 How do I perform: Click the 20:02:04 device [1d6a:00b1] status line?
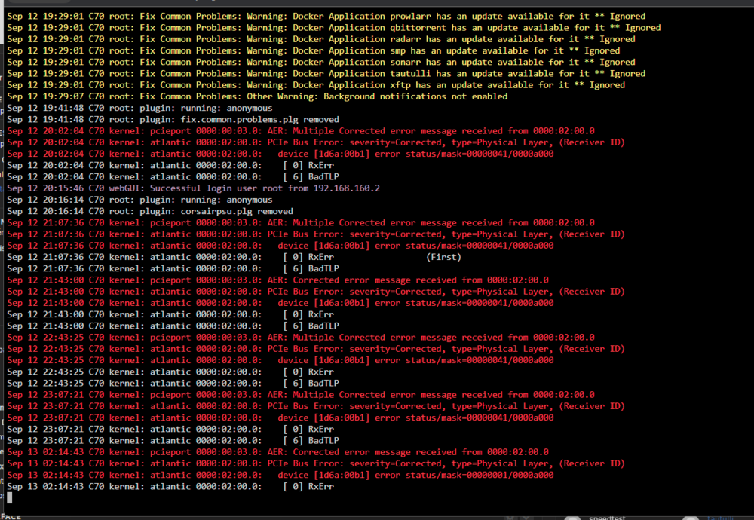point(280,154)
